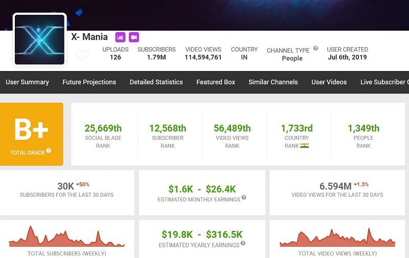The height and width of the screenshot is (258, 409).
Task: Click the $1.6K - $26.4K monthly earnings
Action: 202,189
